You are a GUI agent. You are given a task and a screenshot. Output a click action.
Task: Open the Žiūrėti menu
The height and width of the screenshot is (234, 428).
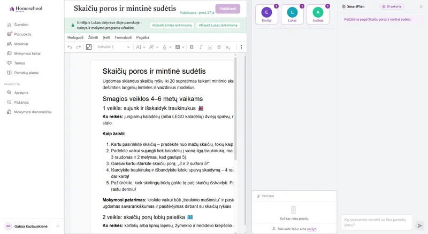tap(93, 37)
